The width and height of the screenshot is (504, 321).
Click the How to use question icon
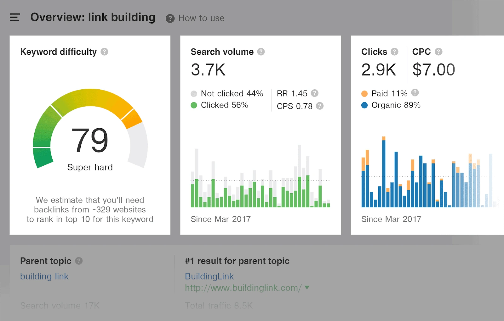coord(170,19)
